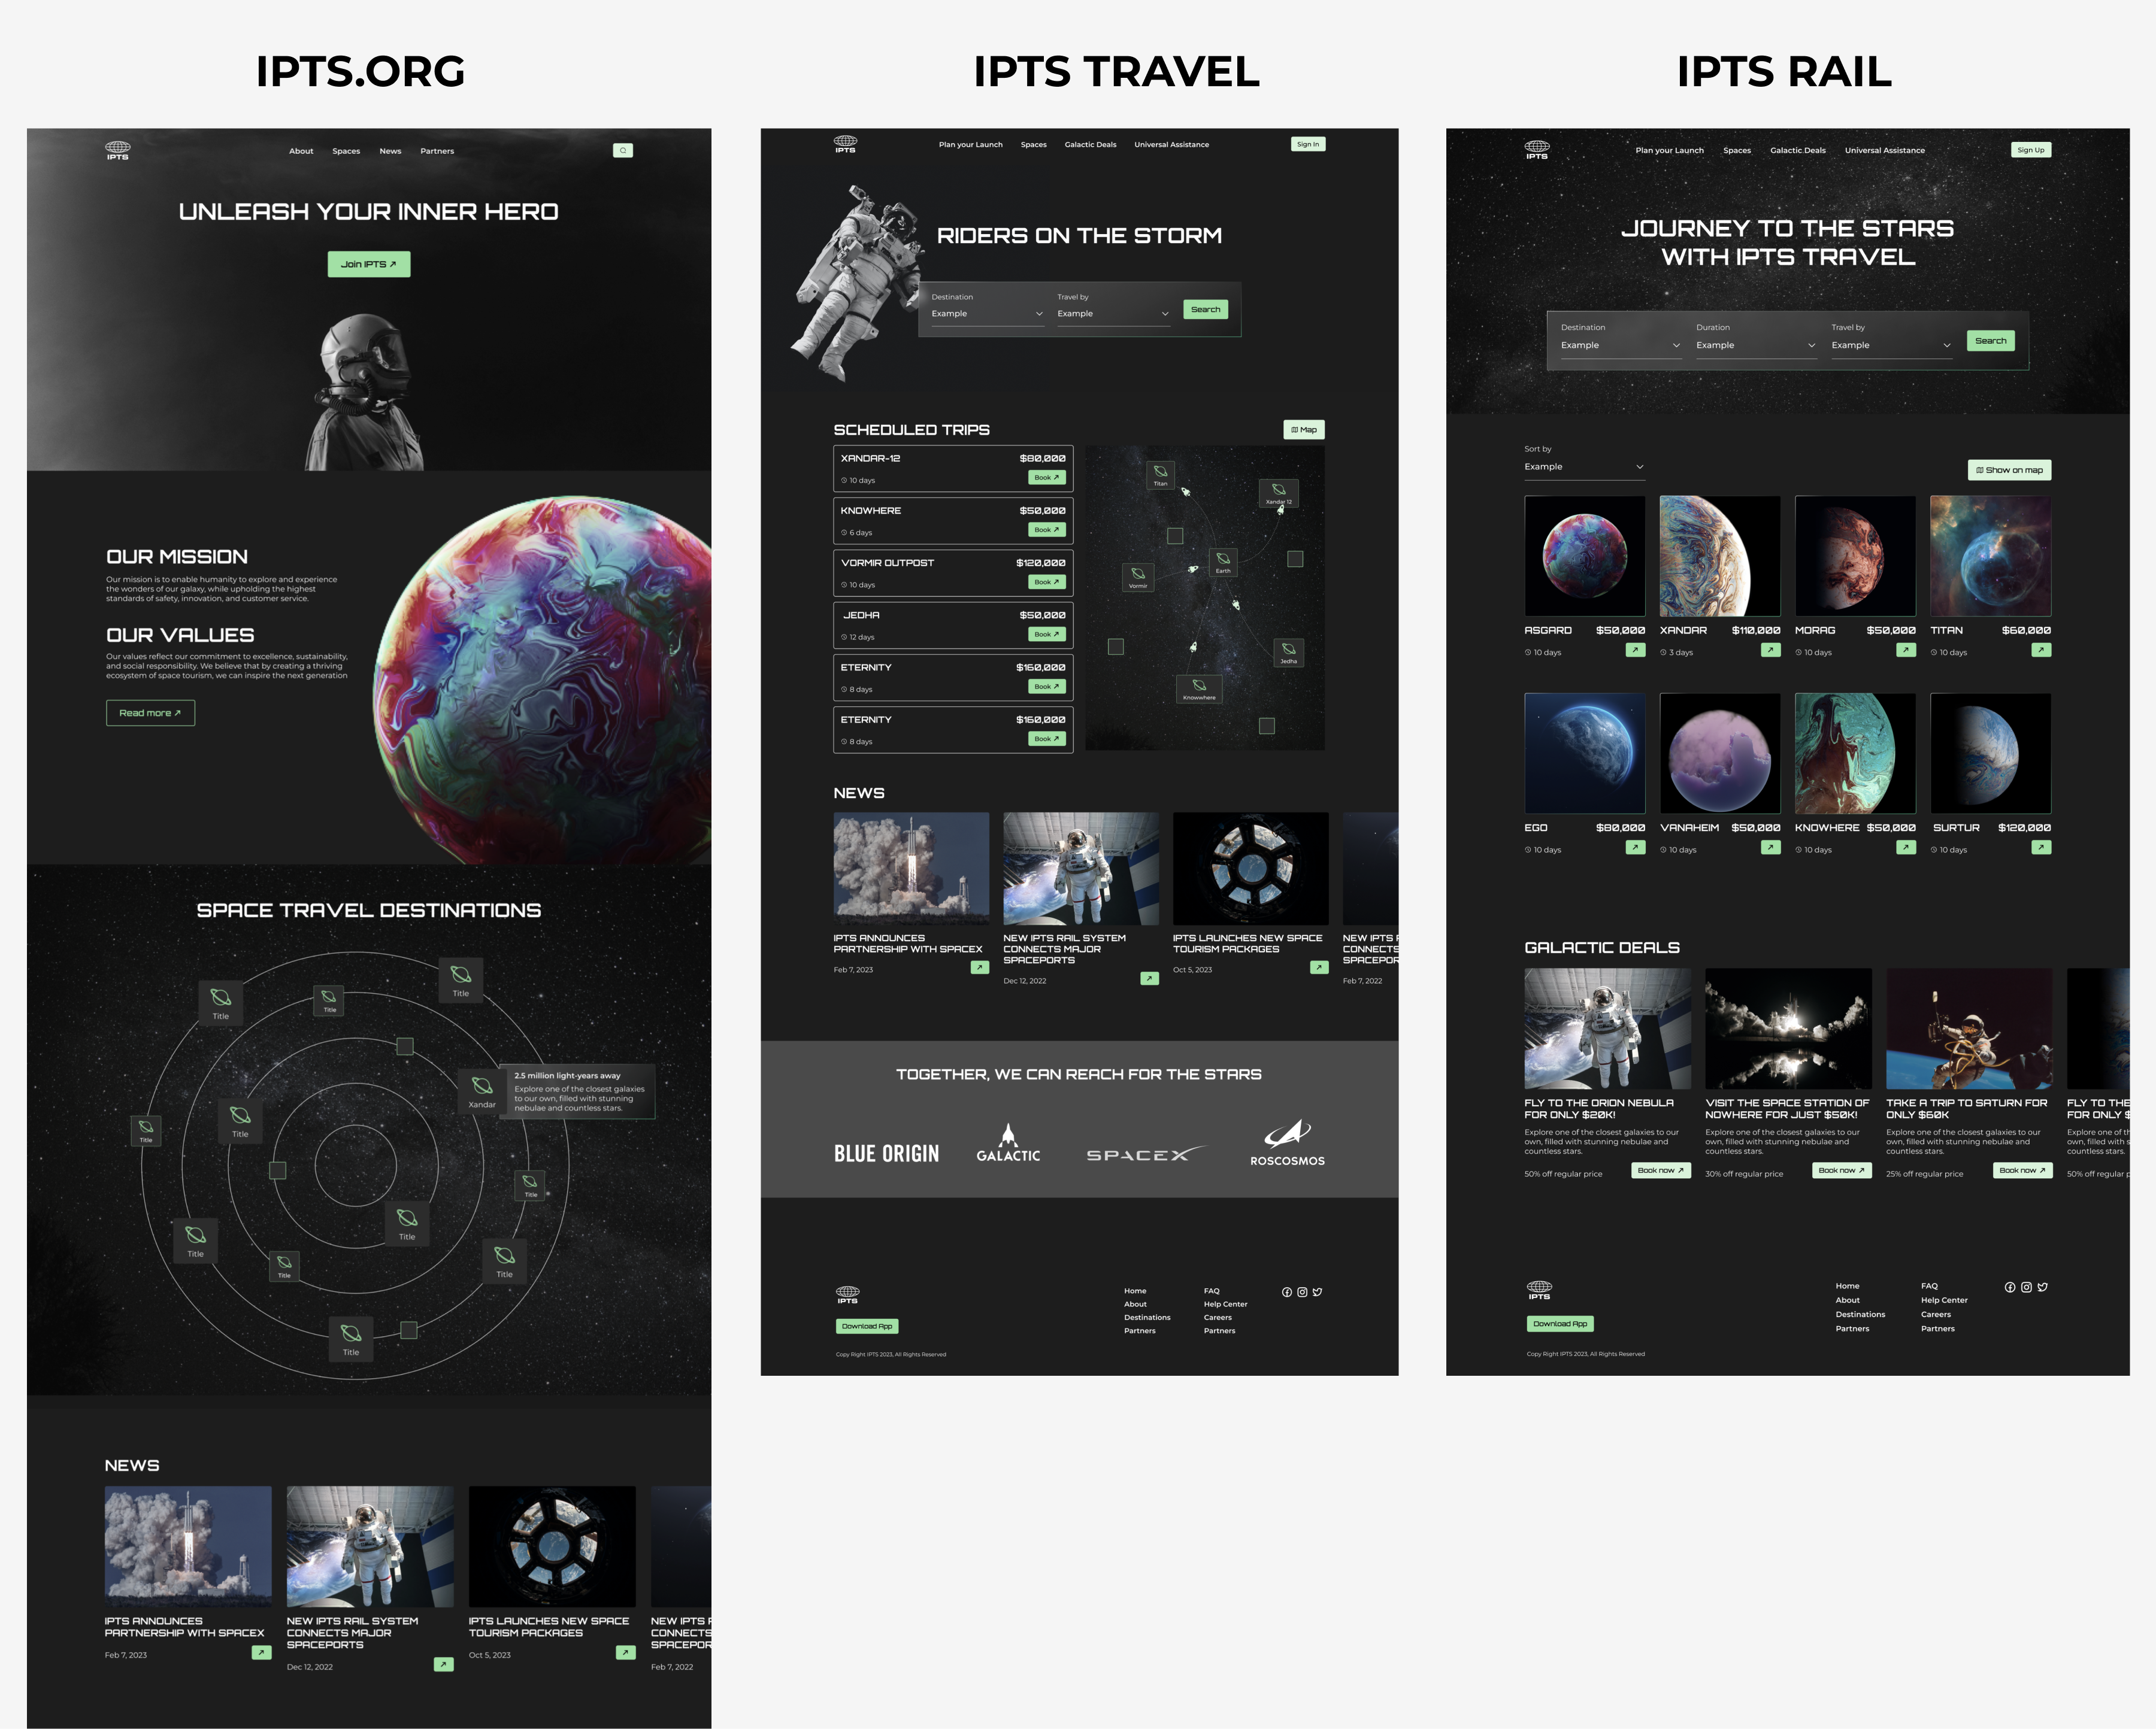Enable map view on IPTS Travel scheduled trips
The image size is (2156, 1729).
pyautogui.click(x=1302, y=429)
